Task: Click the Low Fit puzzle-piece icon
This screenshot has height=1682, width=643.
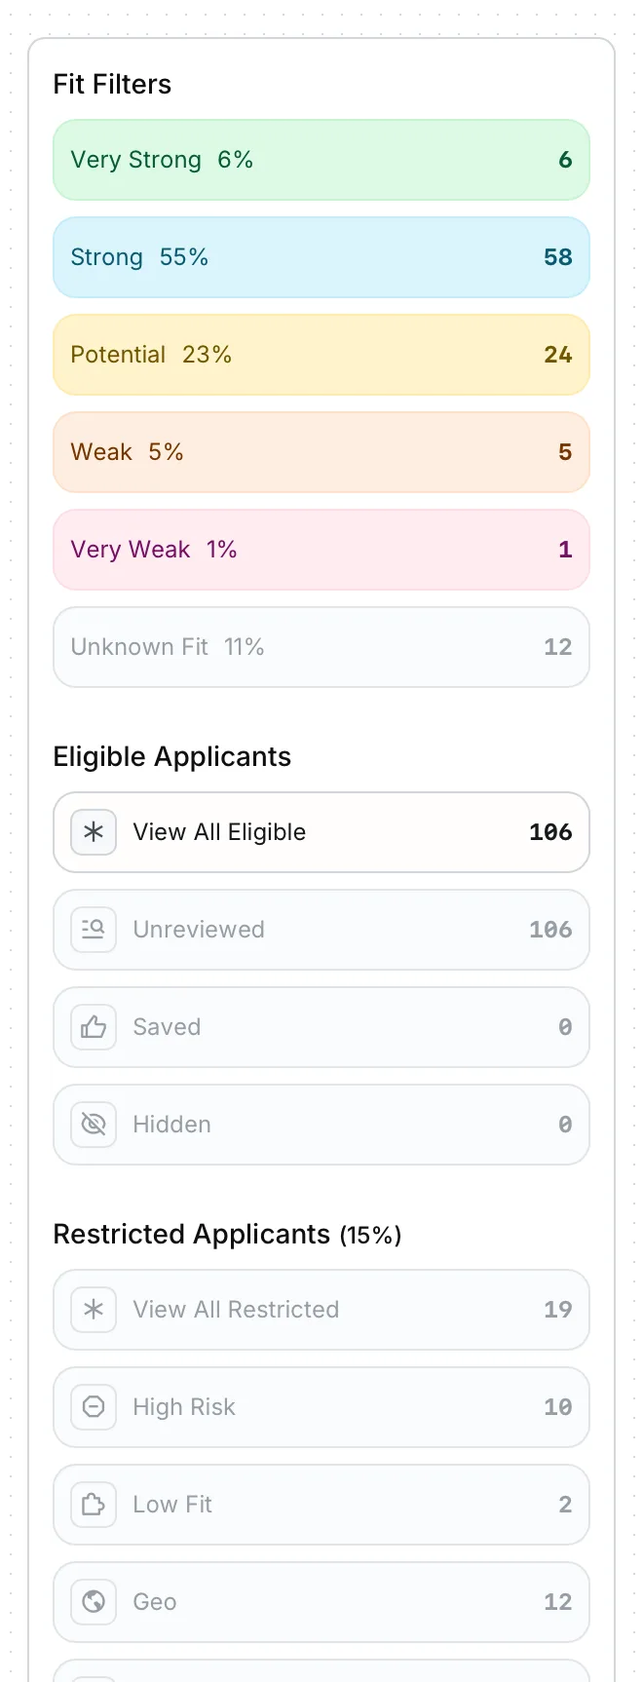Action: [94, 1505]
